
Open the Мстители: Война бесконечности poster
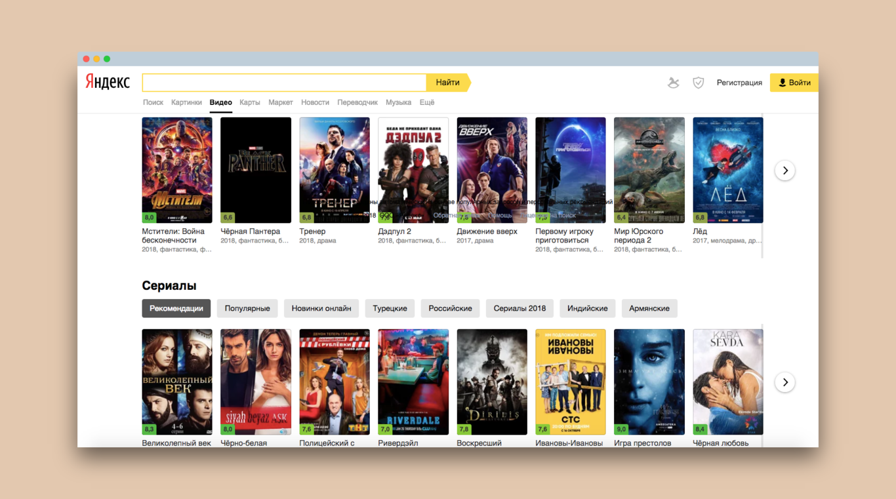click(x=177, y=170)
